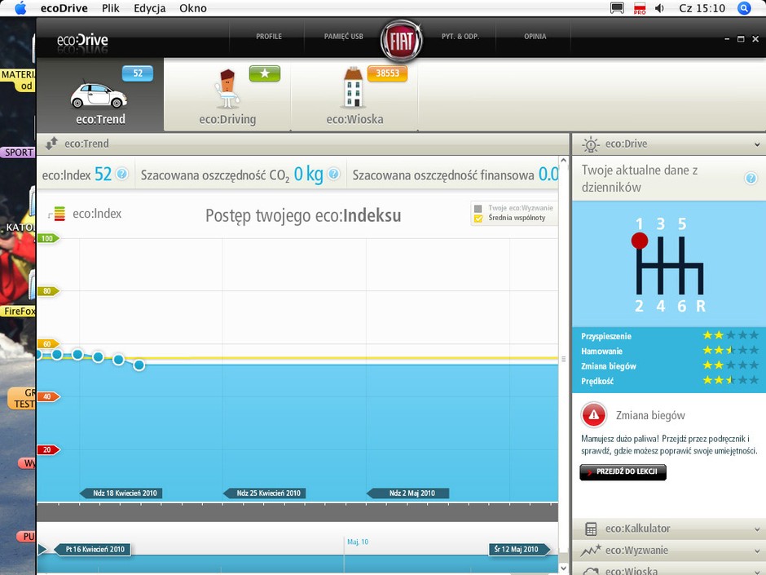The image size is (766, 575).
Task: Click the PRZEJDŹ DO LEKCJI button
Action: point(623,472)
